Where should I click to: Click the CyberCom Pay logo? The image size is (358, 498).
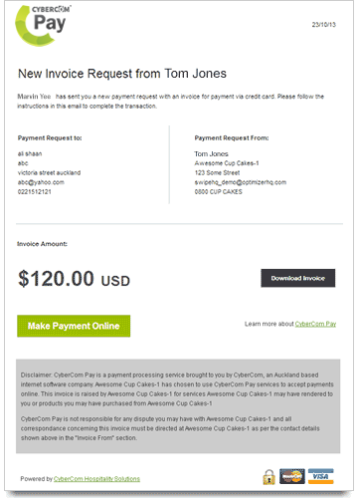[x=43, y=26]
